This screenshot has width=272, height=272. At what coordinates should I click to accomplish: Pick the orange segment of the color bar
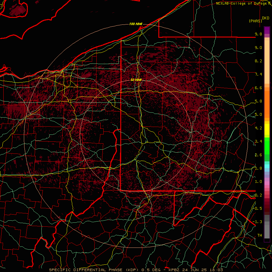[x=267, y=104]
